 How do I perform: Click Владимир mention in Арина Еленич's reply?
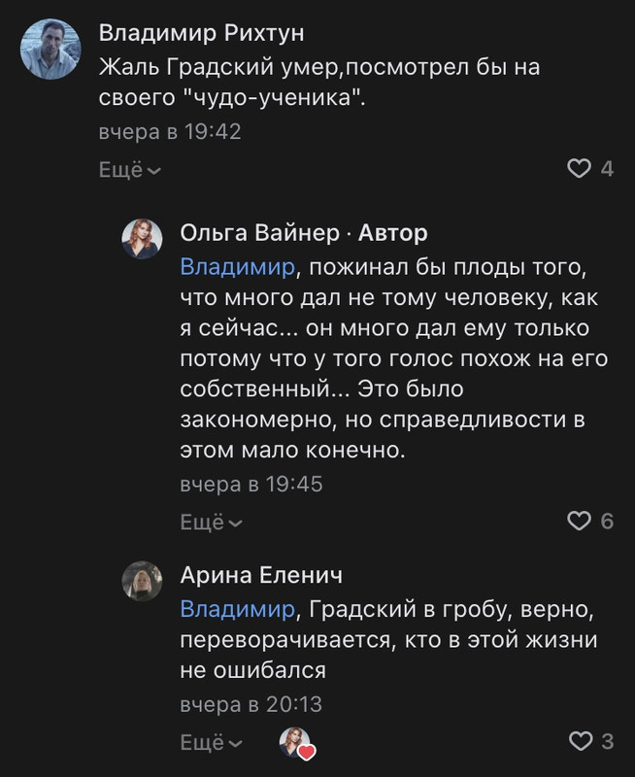point(237,609)
